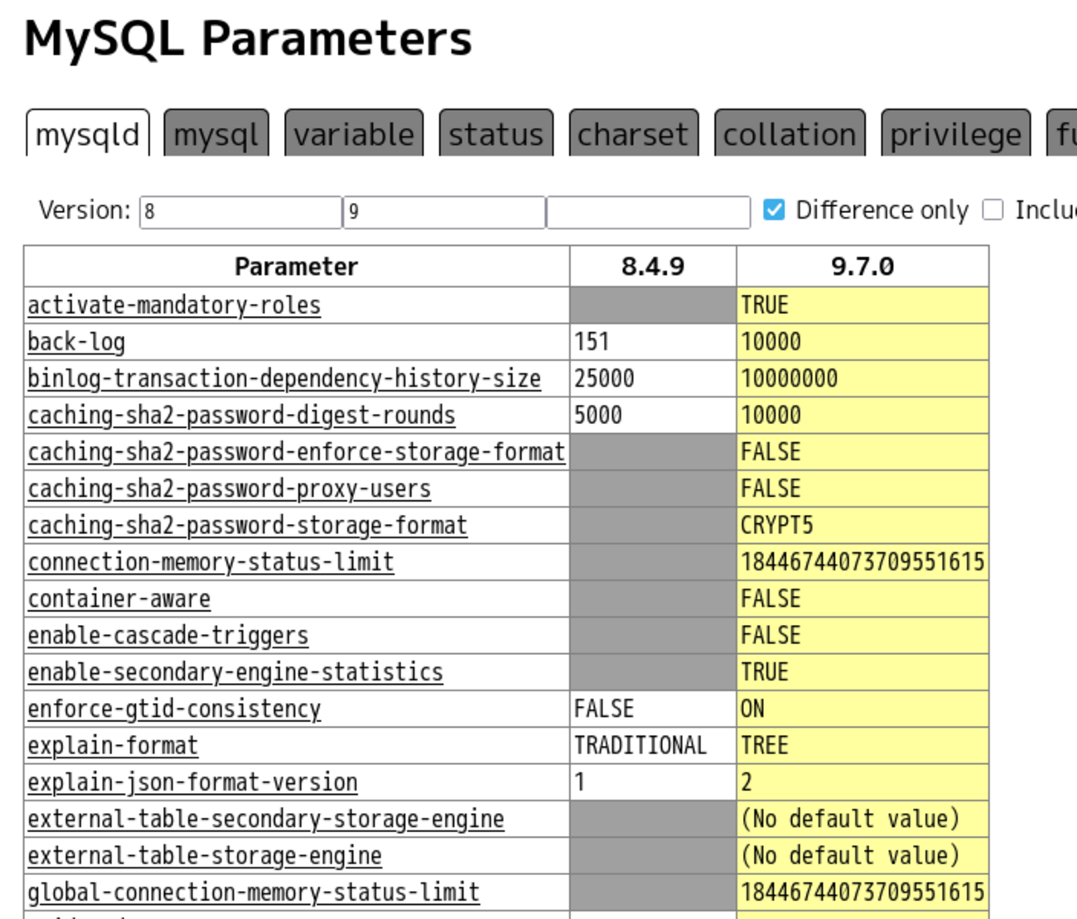Open the explain-json-format-version link

point(192,782)
